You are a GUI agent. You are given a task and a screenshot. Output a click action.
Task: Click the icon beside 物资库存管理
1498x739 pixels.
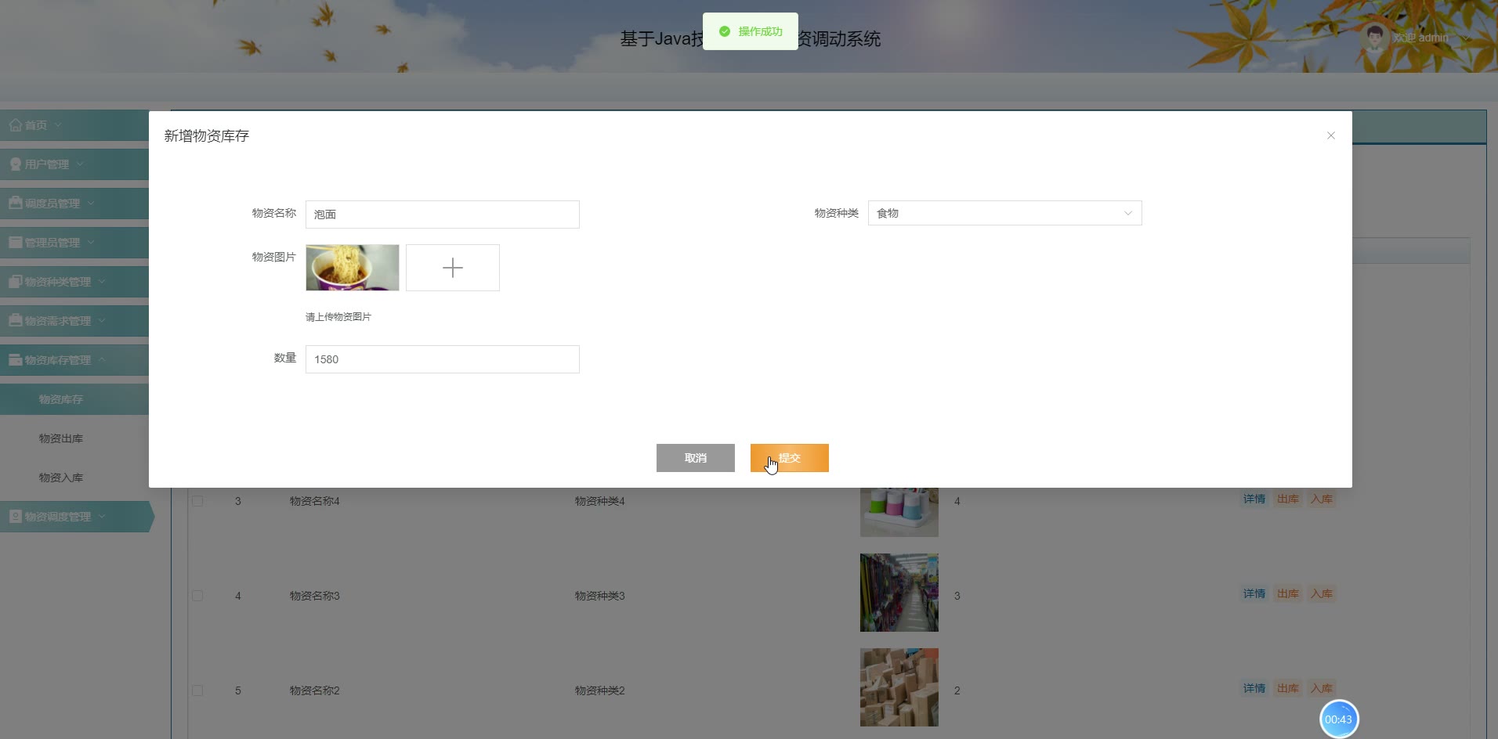(16, 359)
